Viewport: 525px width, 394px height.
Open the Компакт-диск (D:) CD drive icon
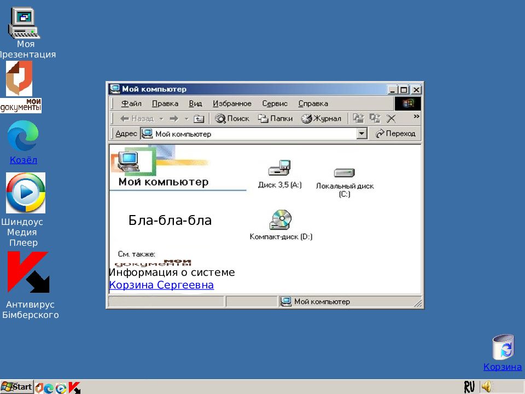tap(281, 221)
